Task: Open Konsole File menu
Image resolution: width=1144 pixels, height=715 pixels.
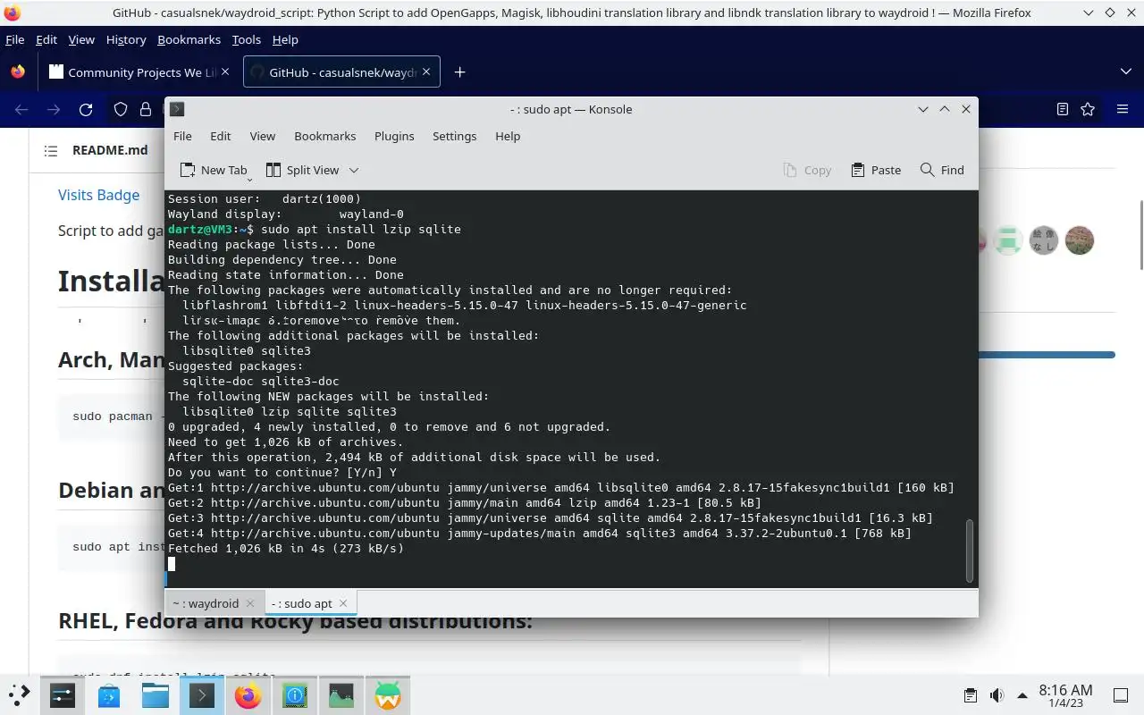Action: tap(182, 136)
